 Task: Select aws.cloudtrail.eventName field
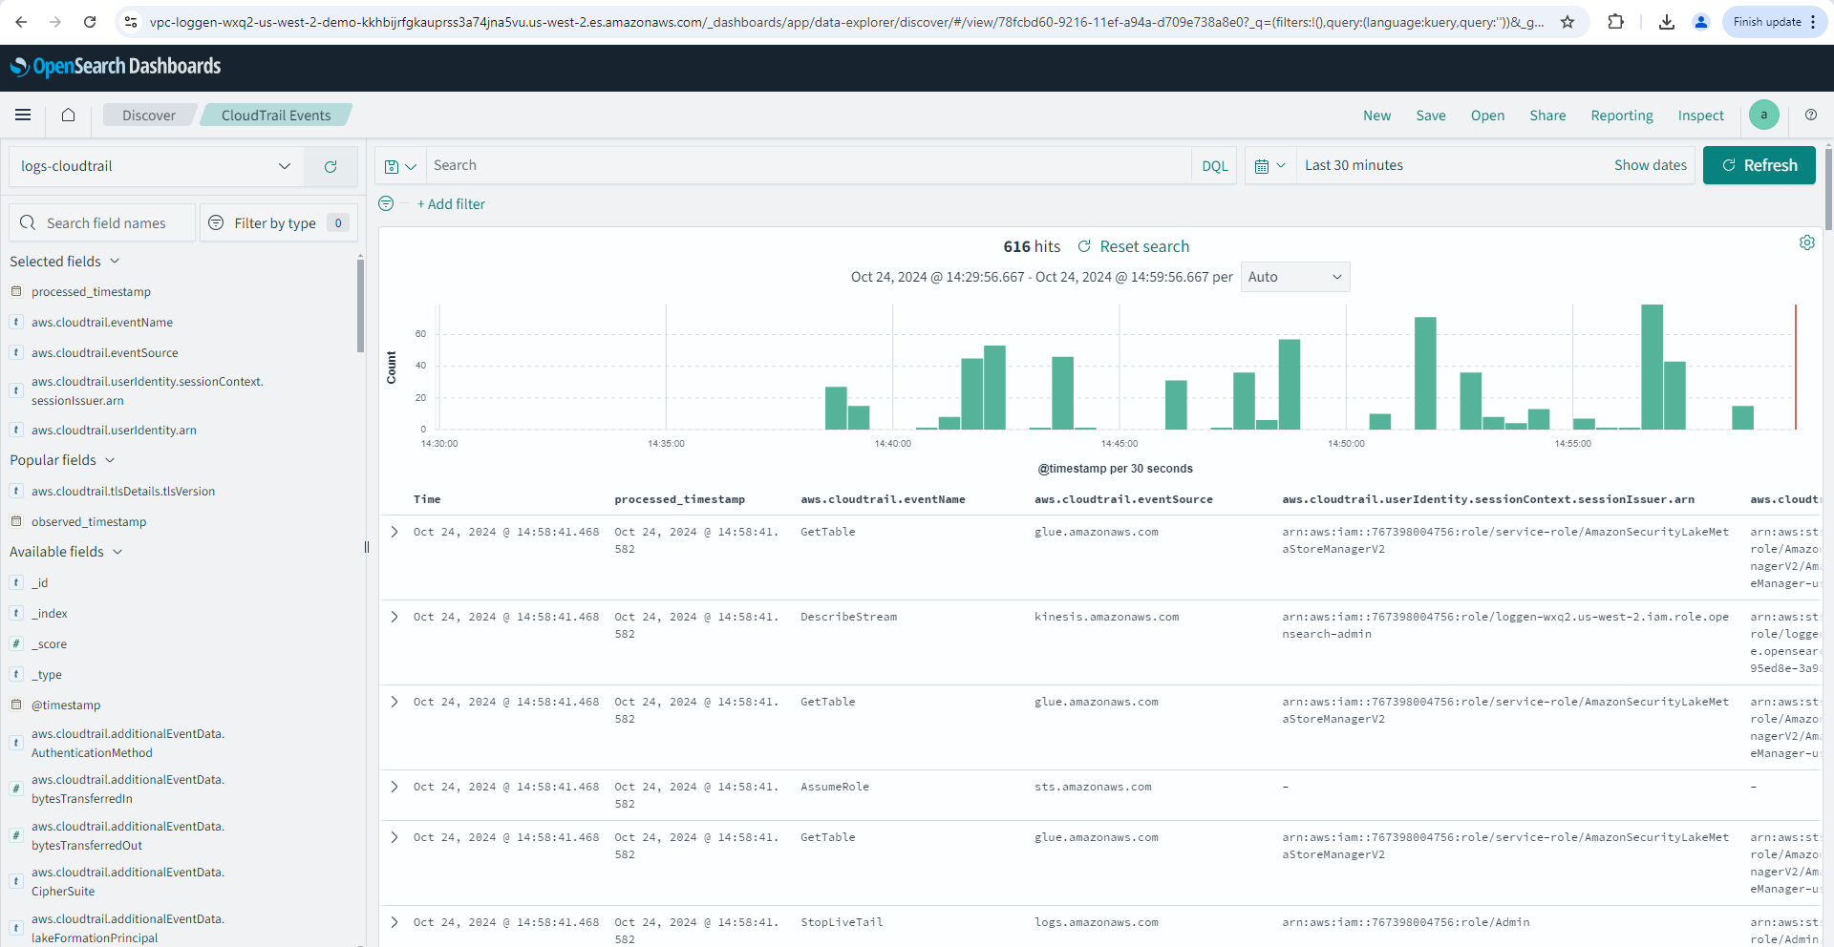pyautogui.click(x=101, y=323)
